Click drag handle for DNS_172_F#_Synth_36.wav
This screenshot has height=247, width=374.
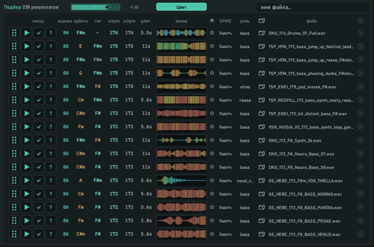coord(14,140)
